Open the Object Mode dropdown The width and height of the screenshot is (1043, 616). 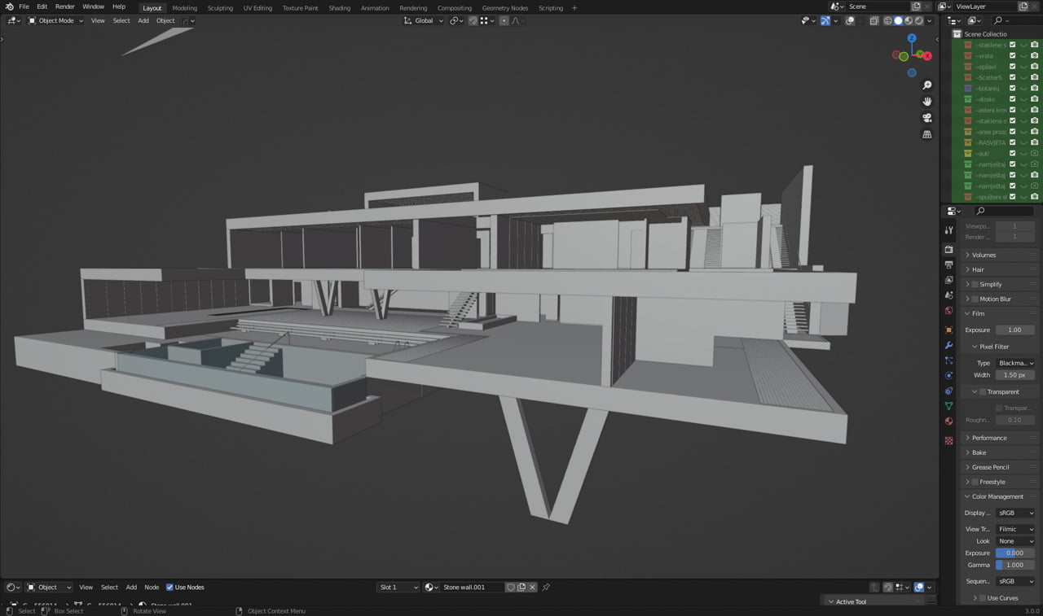(51, 20)
